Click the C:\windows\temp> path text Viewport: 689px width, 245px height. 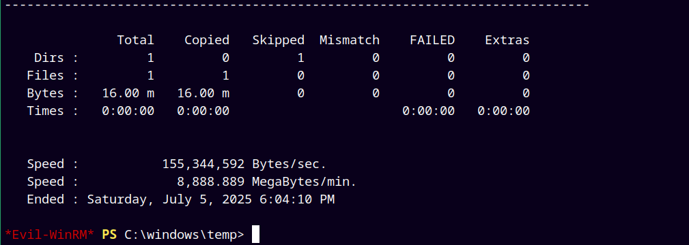coord(184,235)
